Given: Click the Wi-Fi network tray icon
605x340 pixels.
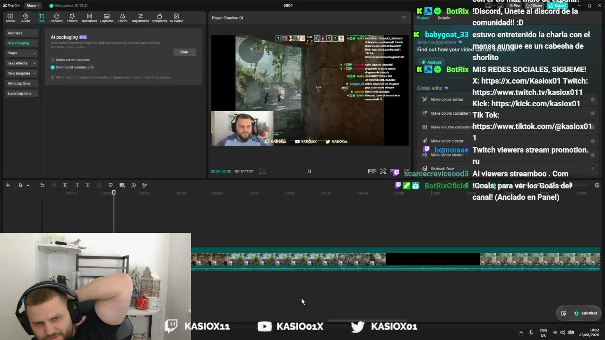Looking at the screenshot, I should tap(555, 332).
